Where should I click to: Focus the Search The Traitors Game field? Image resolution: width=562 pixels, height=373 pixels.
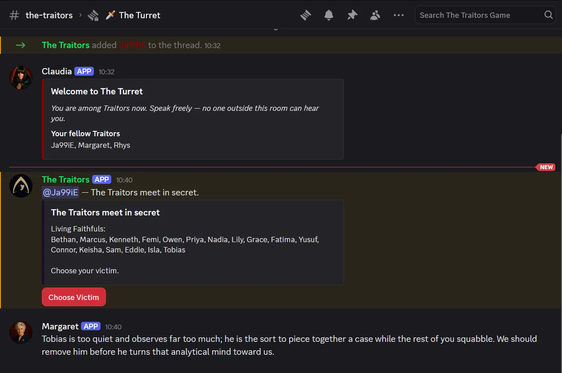pos(485,15)
